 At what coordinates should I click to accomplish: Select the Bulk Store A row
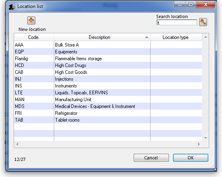click(108, 45)
